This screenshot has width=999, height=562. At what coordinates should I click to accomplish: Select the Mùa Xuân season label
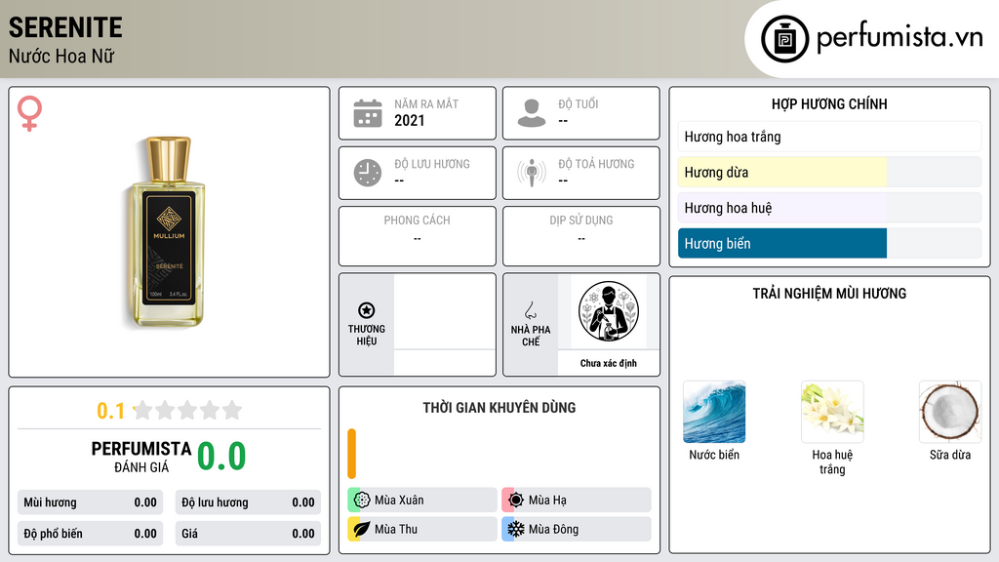click(x=399, y=501)
